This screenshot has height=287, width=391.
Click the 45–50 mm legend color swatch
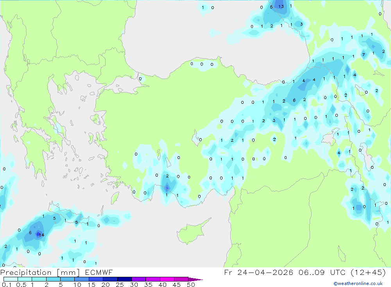tap(181, 279)
